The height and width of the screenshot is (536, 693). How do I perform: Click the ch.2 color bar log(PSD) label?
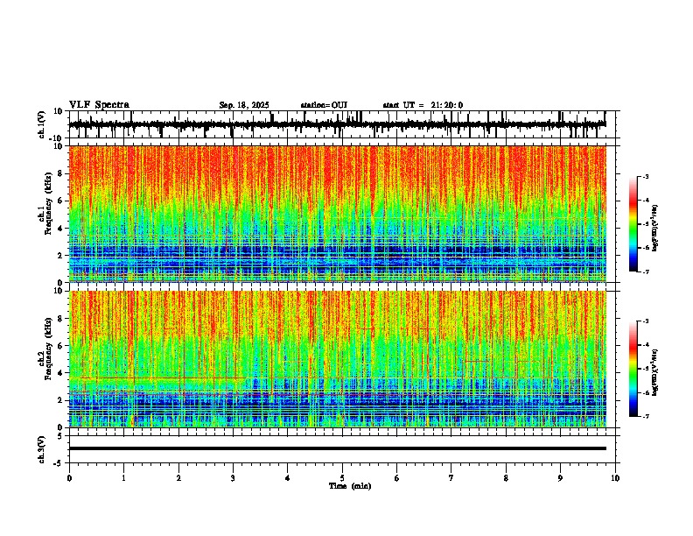[654, 372]
